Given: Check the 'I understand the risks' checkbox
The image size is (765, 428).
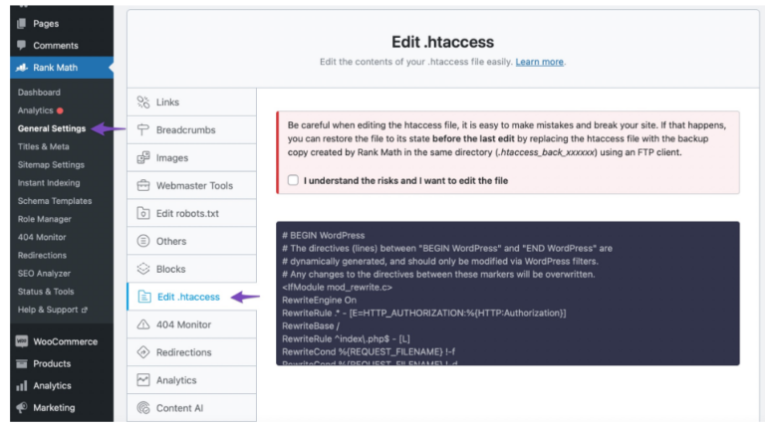Looking at the screenshot, I should coord(293,180).
